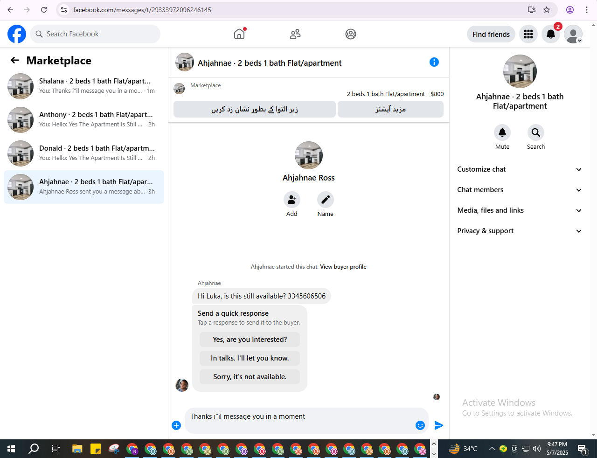Open the account profile avatar menu
The image size is (597, 458).
point(573,34)
